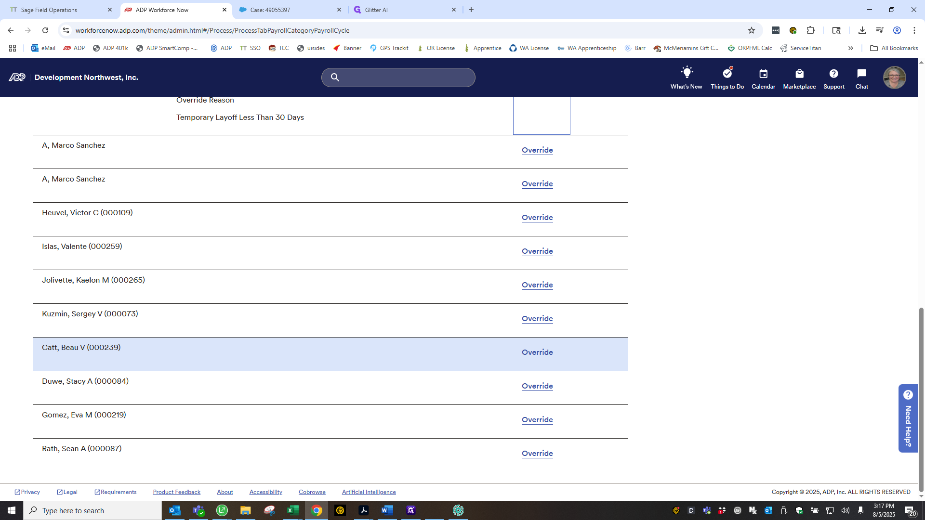Open Word from taskbar
This screenshot has height=520, width=925.
point(387,510)
